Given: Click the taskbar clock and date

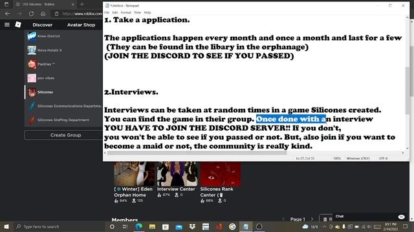Looking at the screenshot, I should [x=391, y=226].
